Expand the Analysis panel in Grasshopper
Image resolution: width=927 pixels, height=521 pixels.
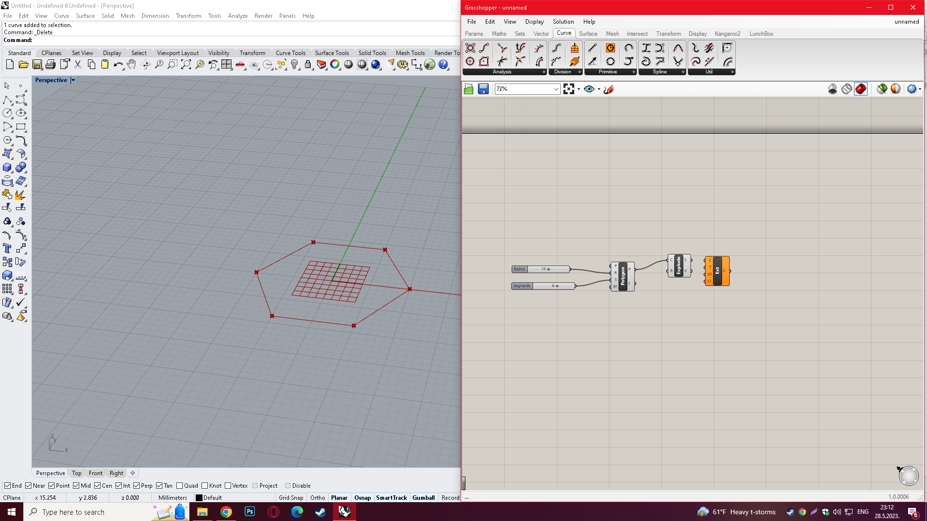click(x=544, y=72)
